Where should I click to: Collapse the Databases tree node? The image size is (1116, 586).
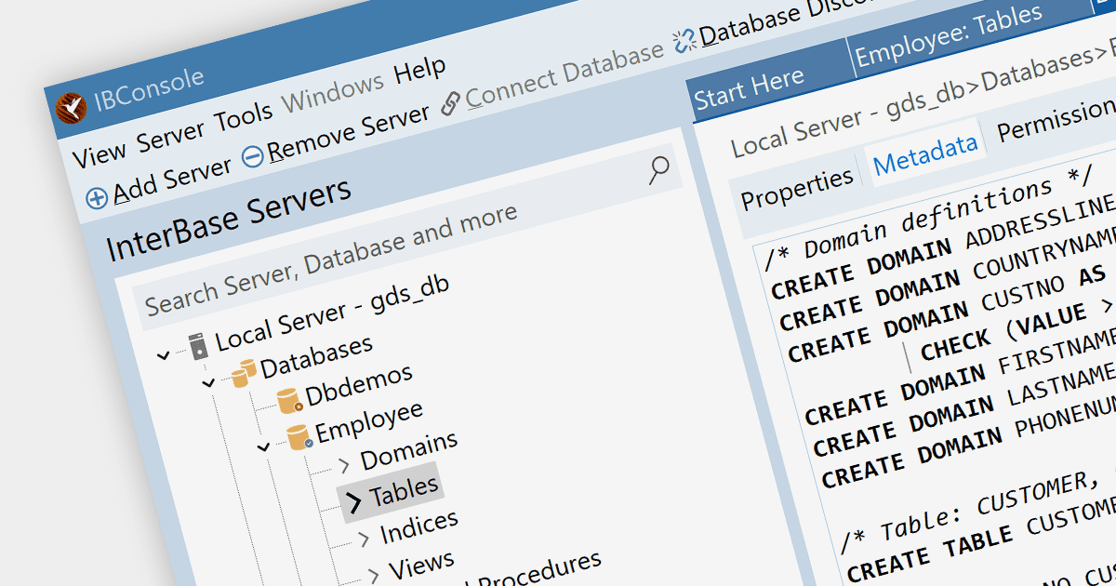coord(210,381)
